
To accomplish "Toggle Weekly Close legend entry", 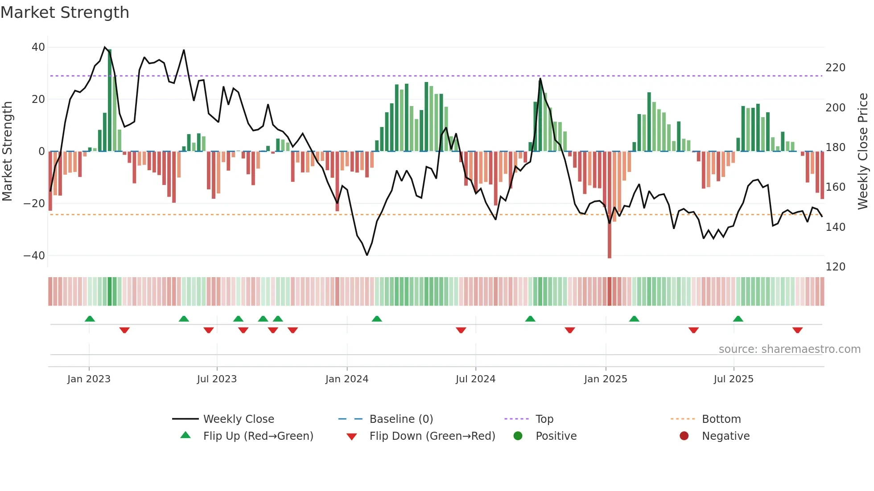I will tap(238, 419).
